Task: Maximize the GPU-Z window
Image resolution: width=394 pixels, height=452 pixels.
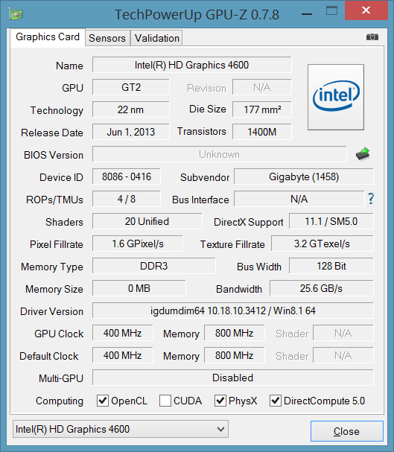Action: pyautogui.click(x=331, y=11)
